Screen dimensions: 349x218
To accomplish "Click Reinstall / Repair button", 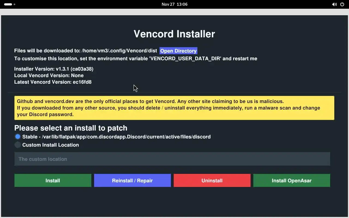I will coord(132,180).
